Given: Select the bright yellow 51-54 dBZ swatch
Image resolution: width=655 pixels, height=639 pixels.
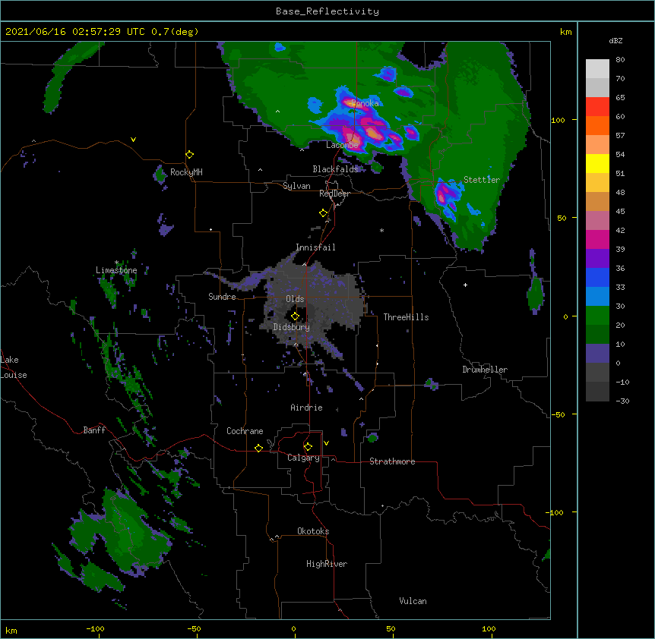Looking at the screenshot, I should pyautogui.click(x=597, y=163).
